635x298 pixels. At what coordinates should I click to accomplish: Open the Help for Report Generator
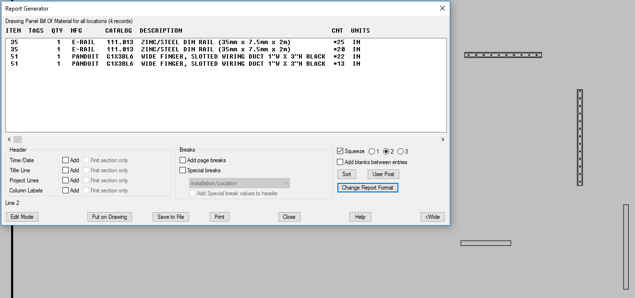(360, 217)
